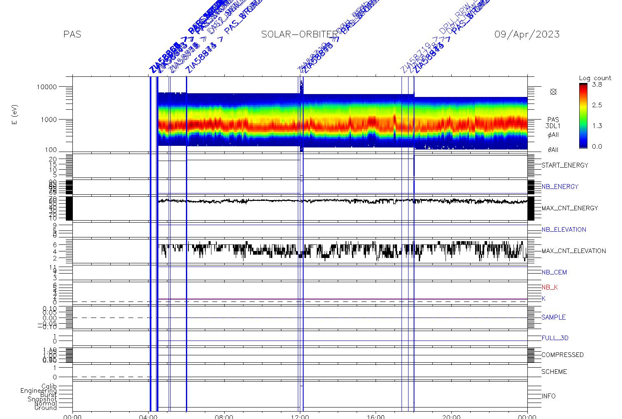
Task: Click the blue NB_ENERGY panel label
Action: click(560, 187)
